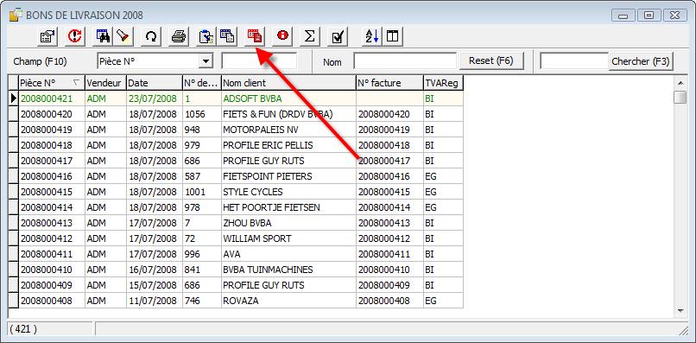696x343 pixels.
Task: Click the red exclamation refresh icon
Action: [75, 36]
